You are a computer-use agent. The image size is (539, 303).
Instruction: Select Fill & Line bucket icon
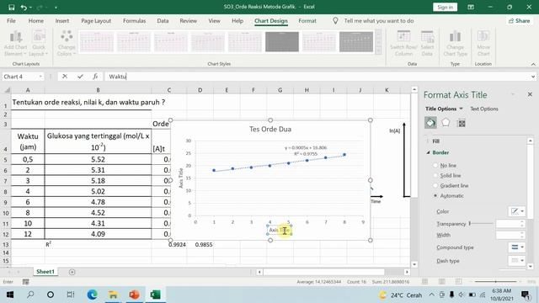[430, 123]
